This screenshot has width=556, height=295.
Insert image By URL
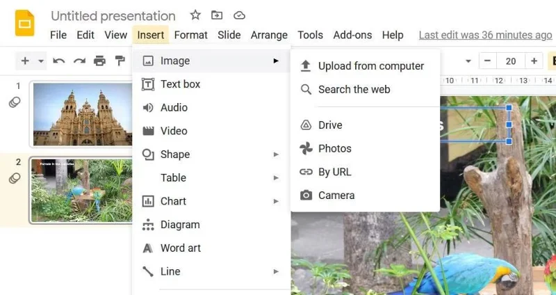click(366, 172)
